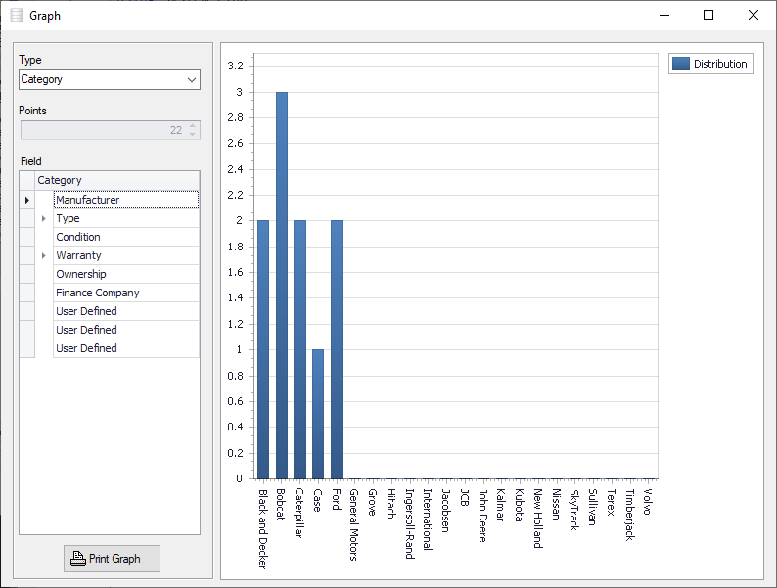Click the JCB axis label
Viewport: 777px width, 588px height.
(x=464, y=498)
